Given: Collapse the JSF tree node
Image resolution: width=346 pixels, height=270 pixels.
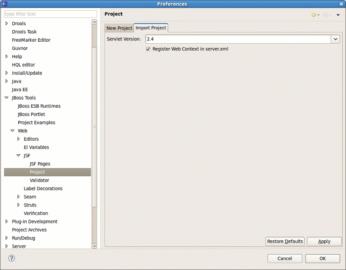Looking at the screenshot, I should [18, 156].
